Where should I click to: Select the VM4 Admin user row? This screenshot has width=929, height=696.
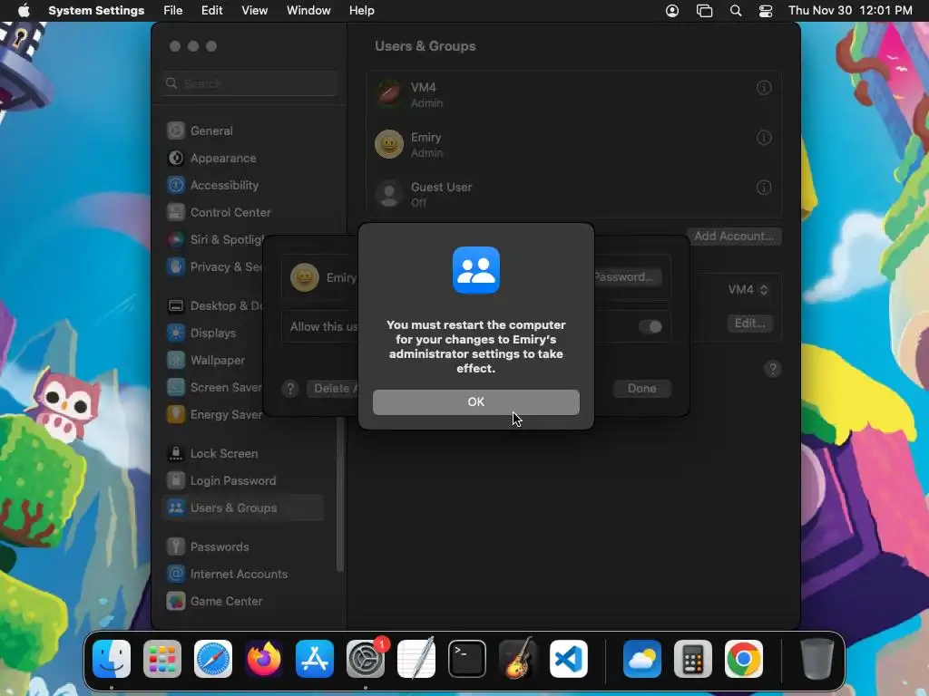click(573, 94)
